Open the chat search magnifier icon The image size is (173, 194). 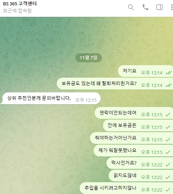131,7
